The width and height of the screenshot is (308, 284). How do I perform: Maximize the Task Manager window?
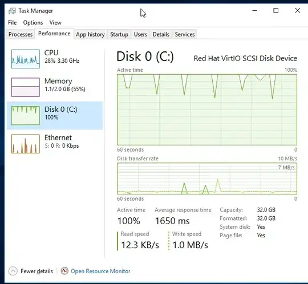pos(276,11)
